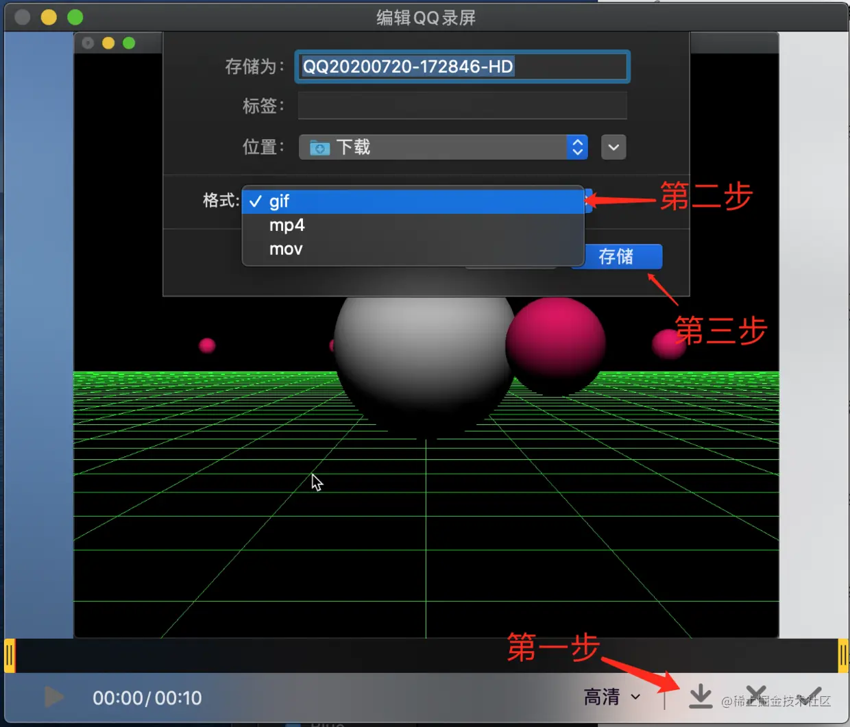Viewport: 850px width, 727px height.
Task: Click the green zoom button of the inner window
Action: click(129, 43)
